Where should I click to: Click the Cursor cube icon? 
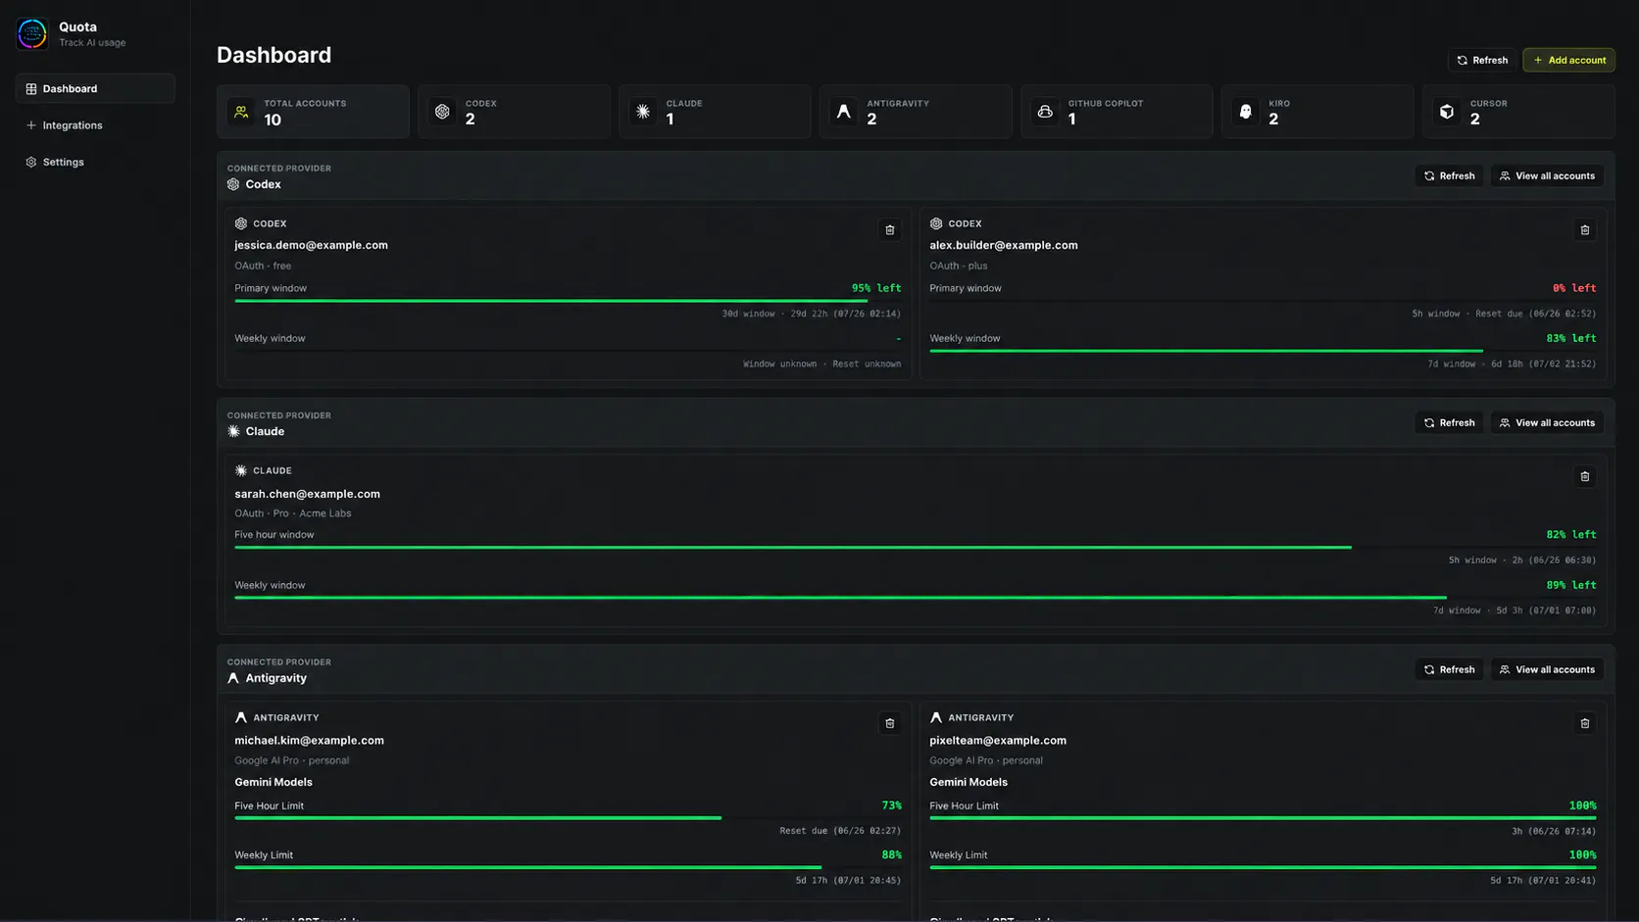[1447, 112]
